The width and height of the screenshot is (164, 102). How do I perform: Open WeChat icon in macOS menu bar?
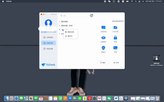click(x=109, y=1)
